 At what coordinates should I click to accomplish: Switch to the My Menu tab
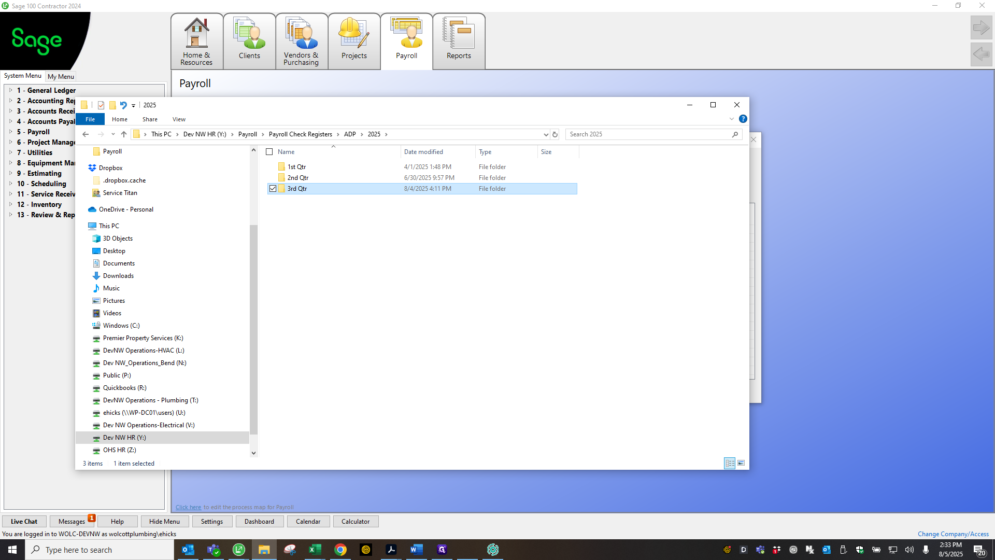click(x=61, y=76)
